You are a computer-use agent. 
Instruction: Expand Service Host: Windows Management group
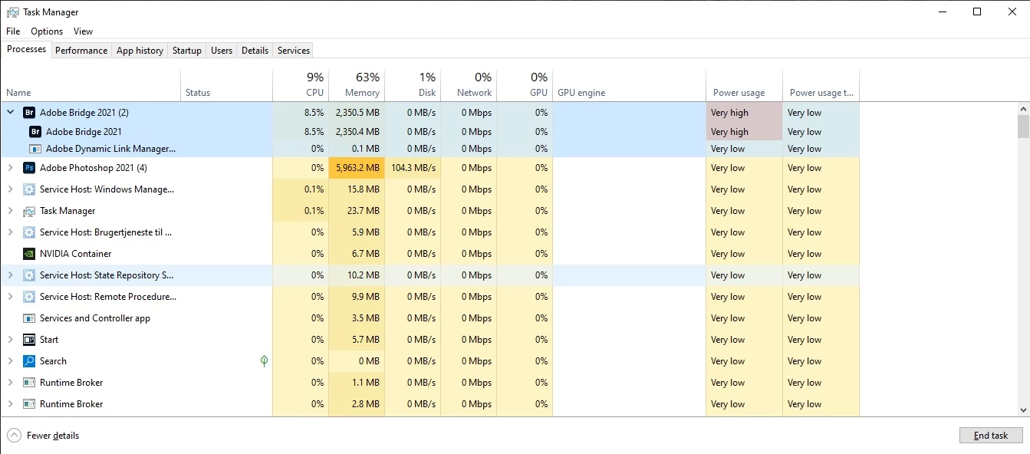tap(11, 189)
